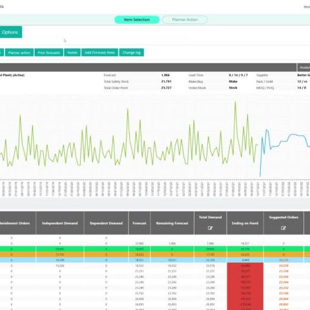Click the Forecast column header
The height and width of the screenshot is (310, 310).
coord(139,223)
